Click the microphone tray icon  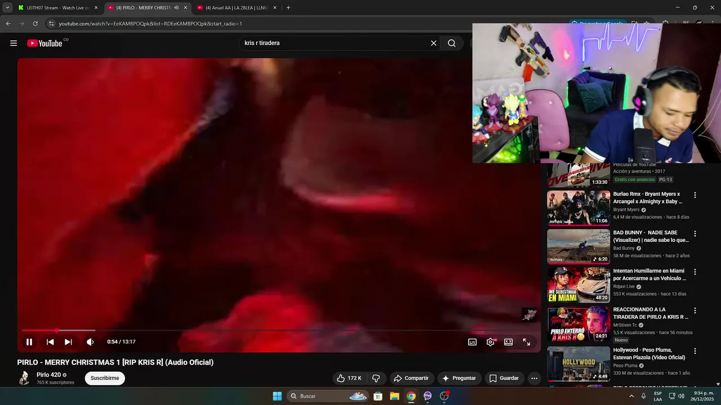pyautogui.click(x=644, y=396)
